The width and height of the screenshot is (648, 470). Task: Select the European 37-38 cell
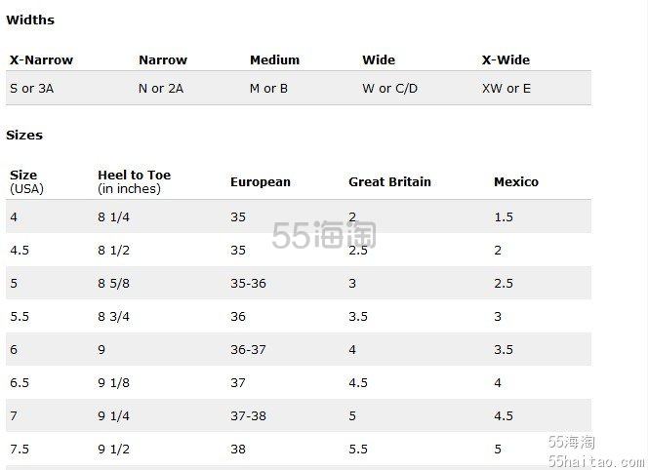249,415
